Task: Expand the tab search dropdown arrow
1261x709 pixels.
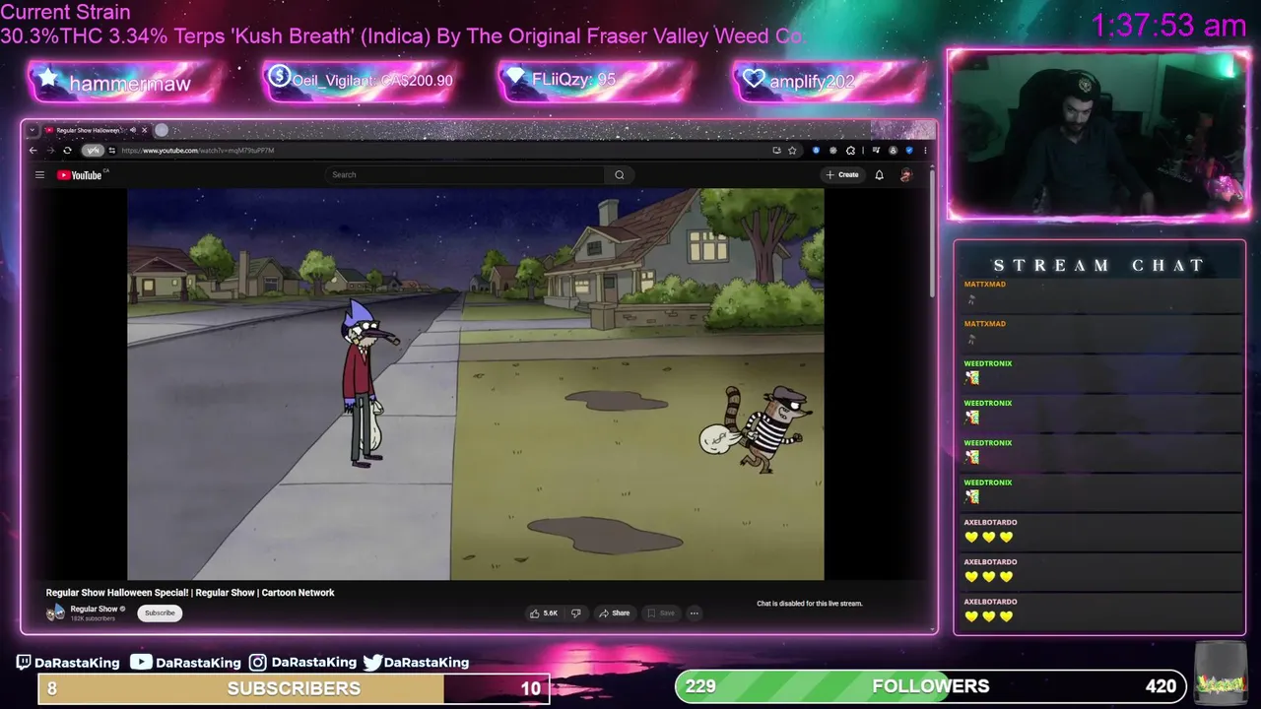Action: 32,130
